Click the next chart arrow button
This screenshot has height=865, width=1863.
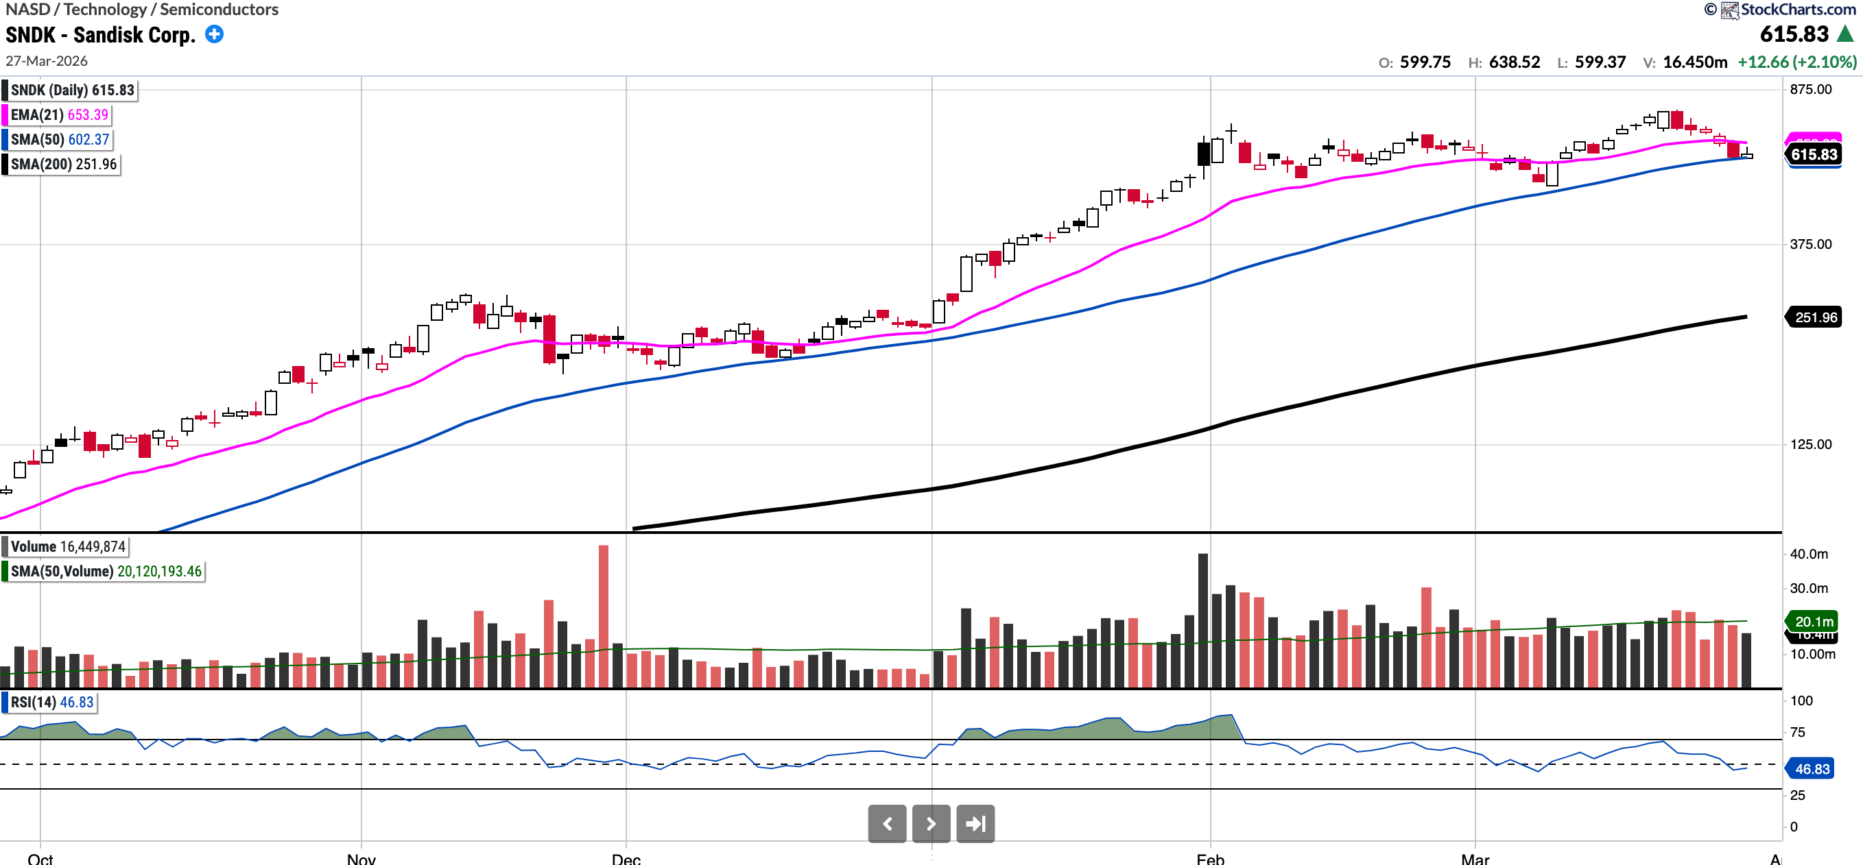931,823
